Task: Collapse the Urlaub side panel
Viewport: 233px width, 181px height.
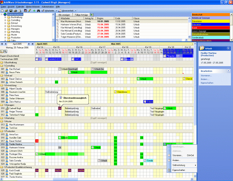Action: [228, 48]
